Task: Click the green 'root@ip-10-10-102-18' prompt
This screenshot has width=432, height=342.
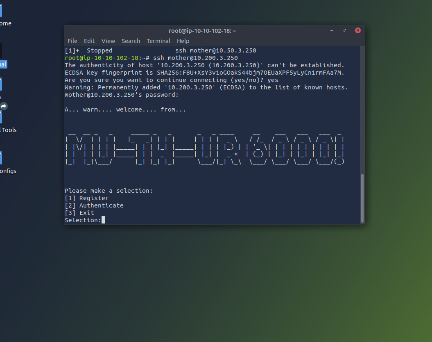Action: pos(102,58)
